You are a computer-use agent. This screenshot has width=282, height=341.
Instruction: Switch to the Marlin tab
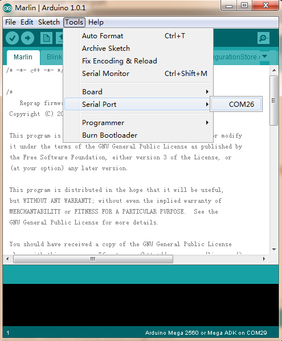(x=23, y=57)
